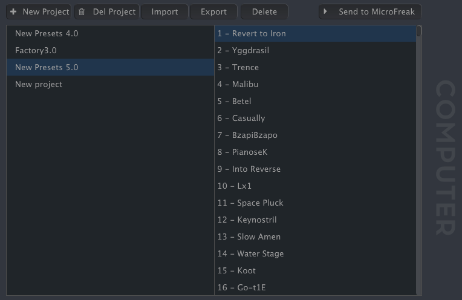Choose preset 12 – Keynostril
Image resolution: width=462 pixels, height=300 pixels.
pos(315,220)
